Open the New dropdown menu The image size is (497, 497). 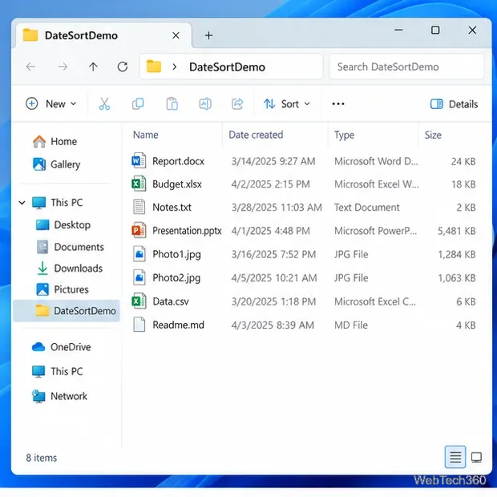tap(51, 103)
